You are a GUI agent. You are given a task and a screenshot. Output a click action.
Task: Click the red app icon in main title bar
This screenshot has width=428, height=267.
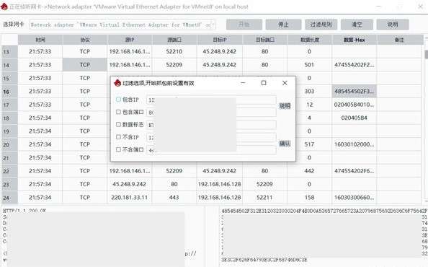(4, 6)
